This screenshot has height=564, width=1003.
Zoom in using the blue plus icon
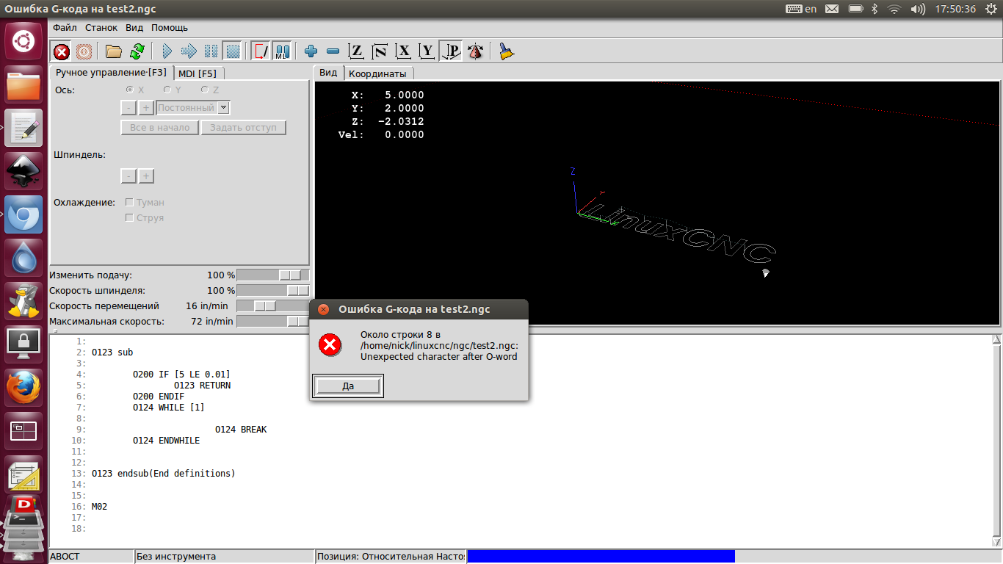coord(311,51)
